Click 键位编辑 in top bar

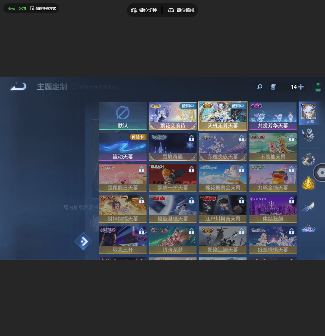tap(181, 10)
